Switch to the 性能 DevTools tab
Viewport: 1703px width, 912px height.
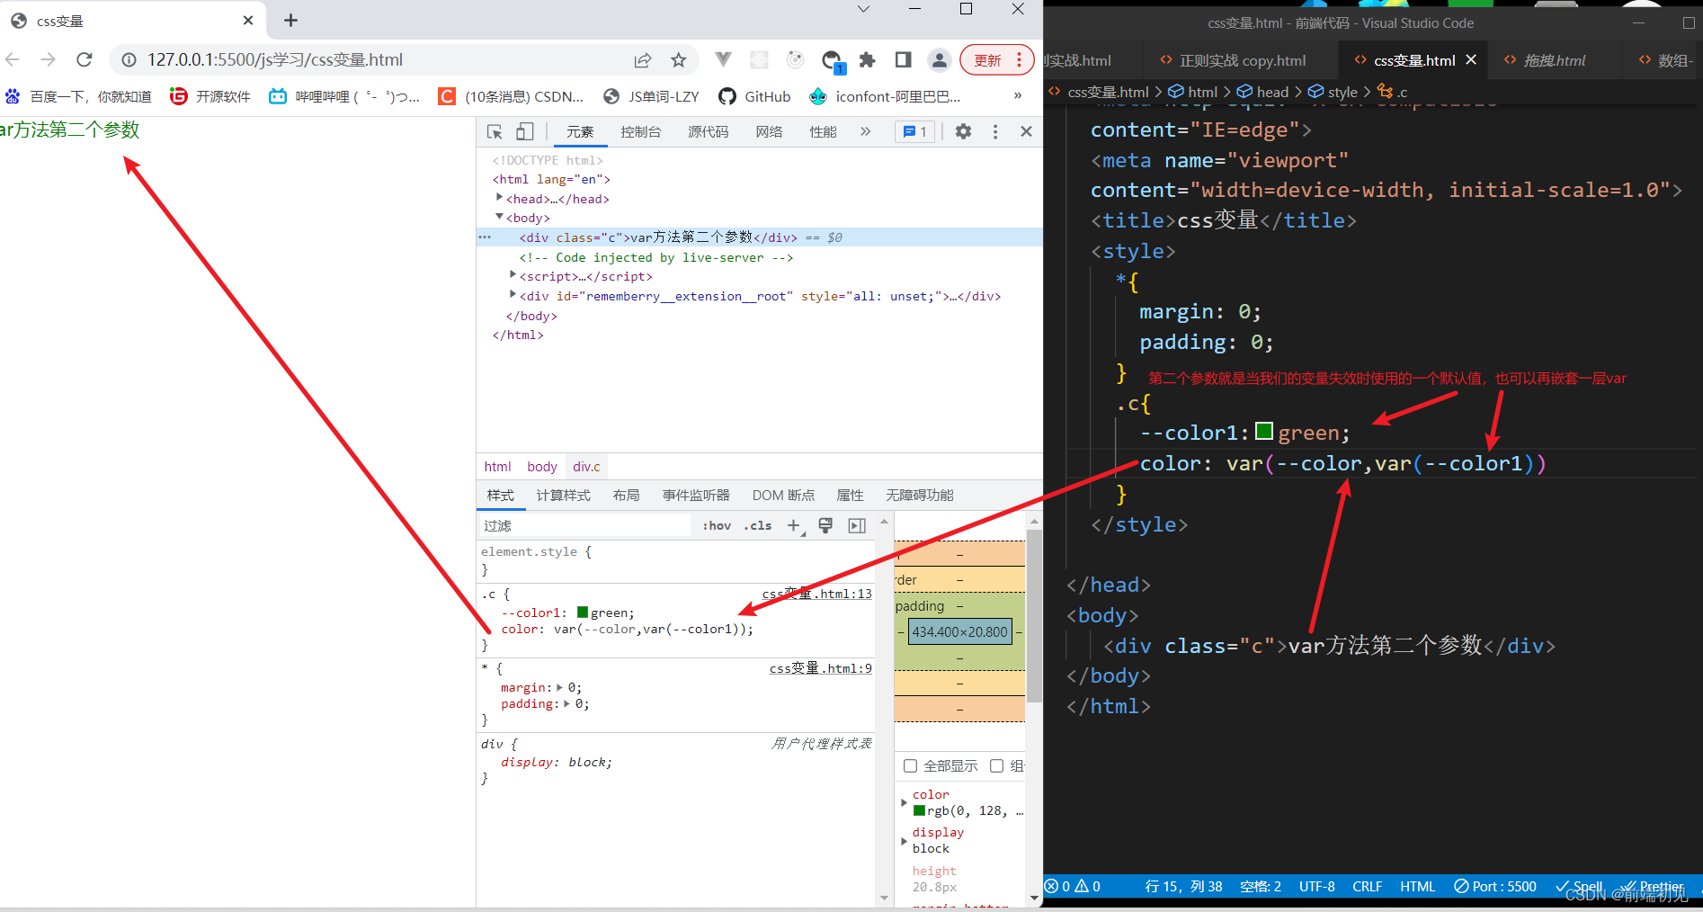[823, 131]
